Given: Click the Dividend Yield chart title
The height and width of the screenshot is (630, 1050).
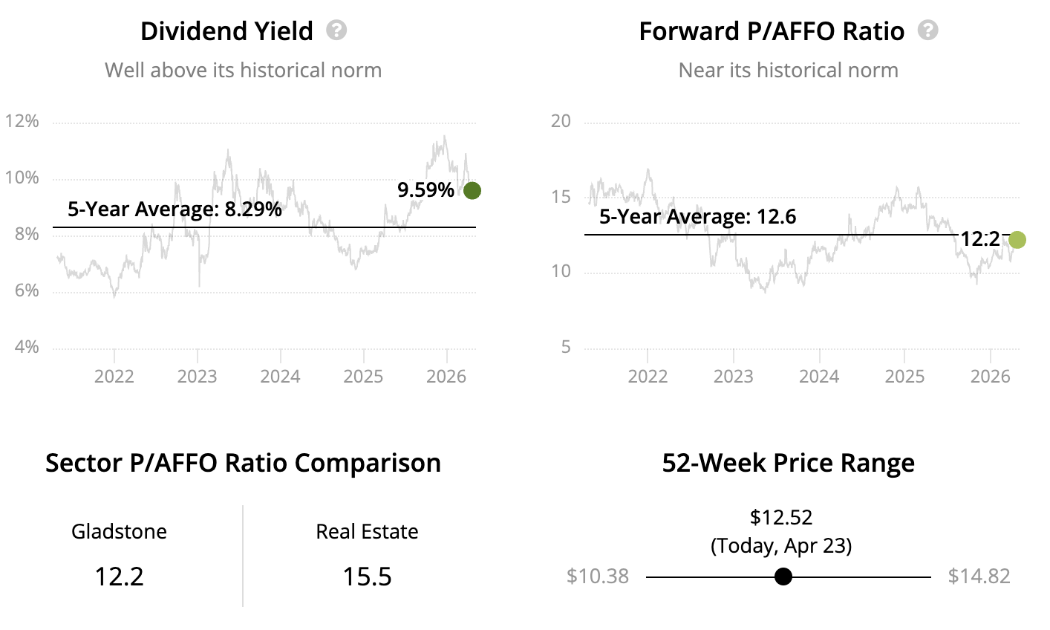Looking at the screenshot, I should [226, 31].
